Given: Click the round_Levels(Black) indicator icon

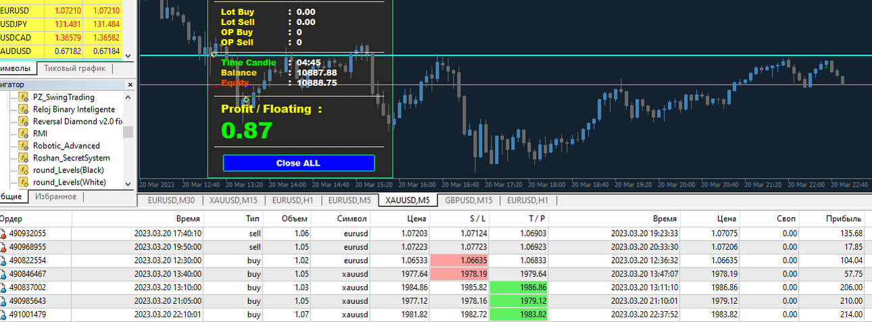Looking at the screenshot, I should (23, 170).
